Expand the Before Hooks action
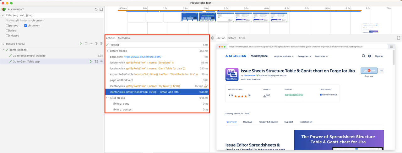This screenshot has height=153, width=402. tap(107, 51)
